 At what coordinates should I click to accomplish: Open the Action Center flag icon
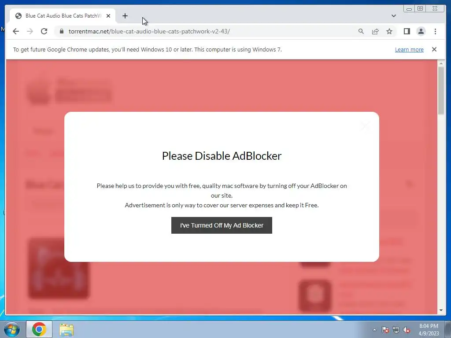tap(385, 330)
